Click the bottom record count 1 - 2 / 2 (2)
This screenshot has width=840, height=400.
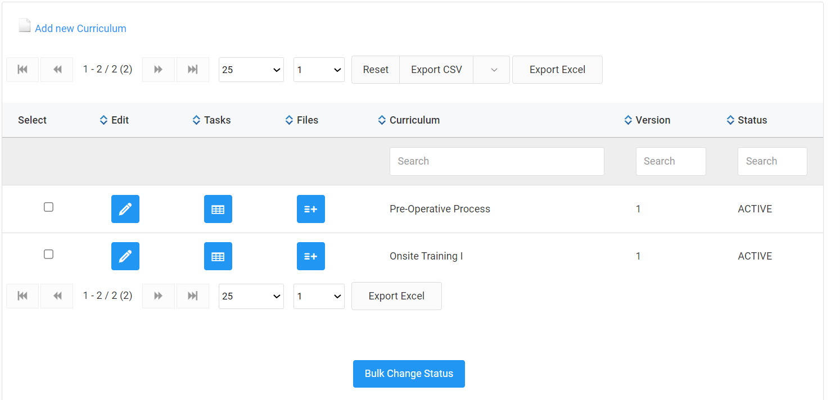pyautogui.click(x=107, y=296)
